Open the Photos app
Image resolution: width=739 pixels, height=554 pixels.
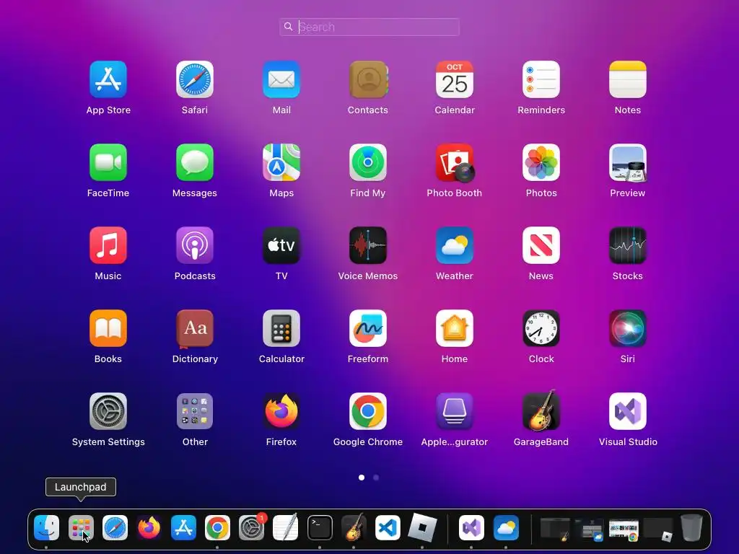click(x=541, y=162)
